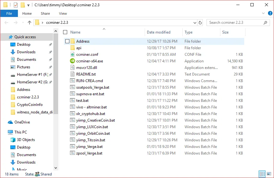This screenshot has height=178, width=274.
Task: Select HomeServer #2 (G: in navigation pane
Action: tap(30, 82)
